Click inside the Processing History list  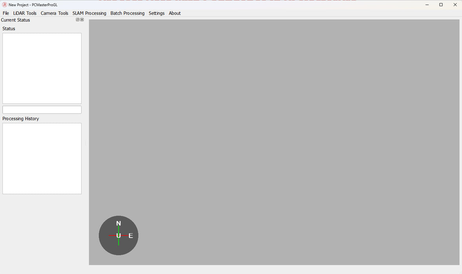[42, 159]
